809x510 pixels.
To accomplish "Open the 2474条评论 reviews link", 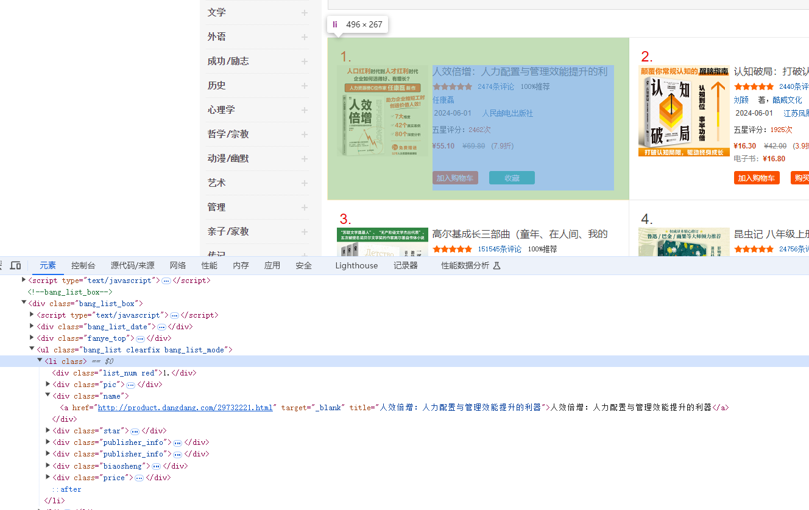I will [496, 87].
